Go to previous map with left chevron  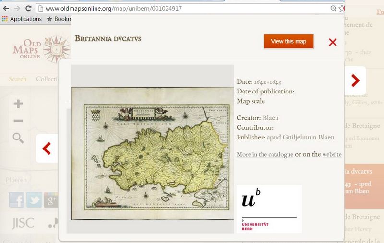(47, 149)
